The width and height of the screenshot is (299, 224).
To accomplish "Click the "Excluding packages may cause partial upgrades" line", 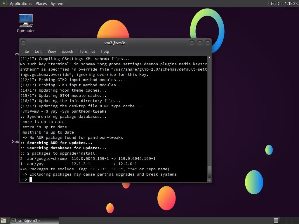I will [x=100, y=174].
